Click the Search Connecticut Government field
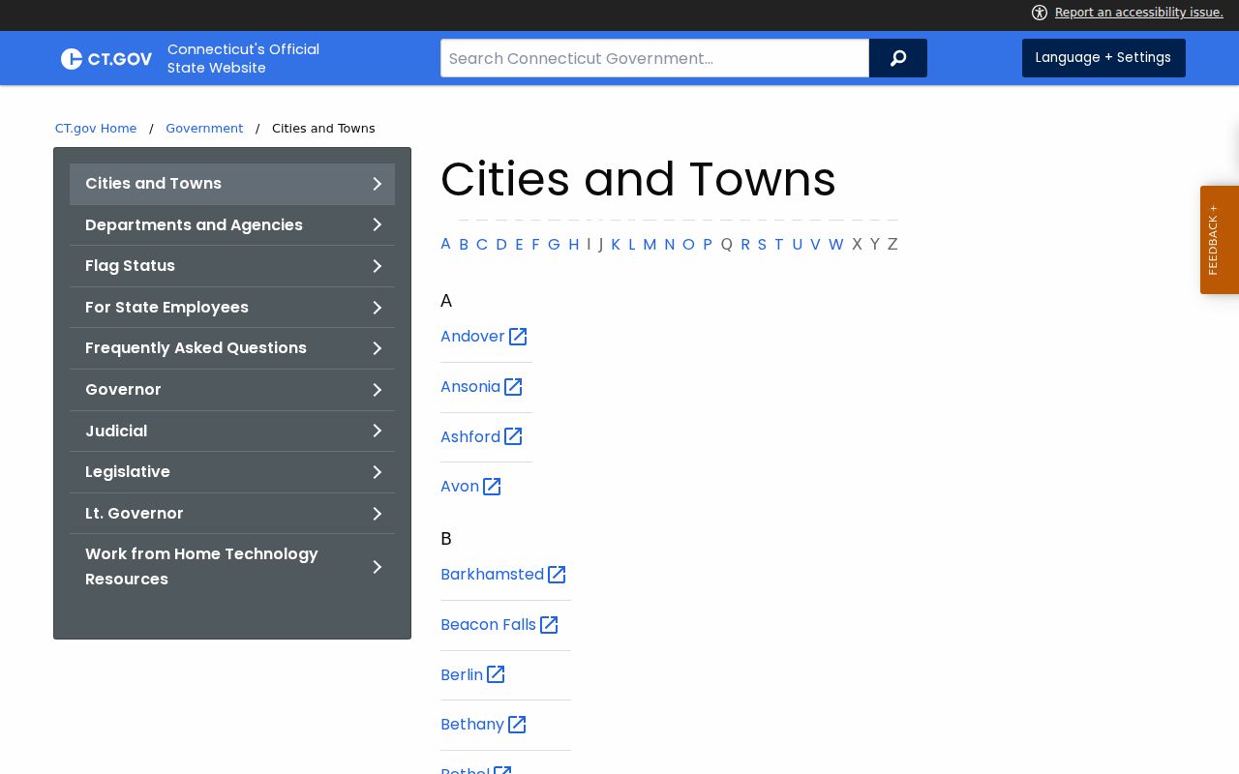Screen dimensions: 1239x774 pos(654,58)
